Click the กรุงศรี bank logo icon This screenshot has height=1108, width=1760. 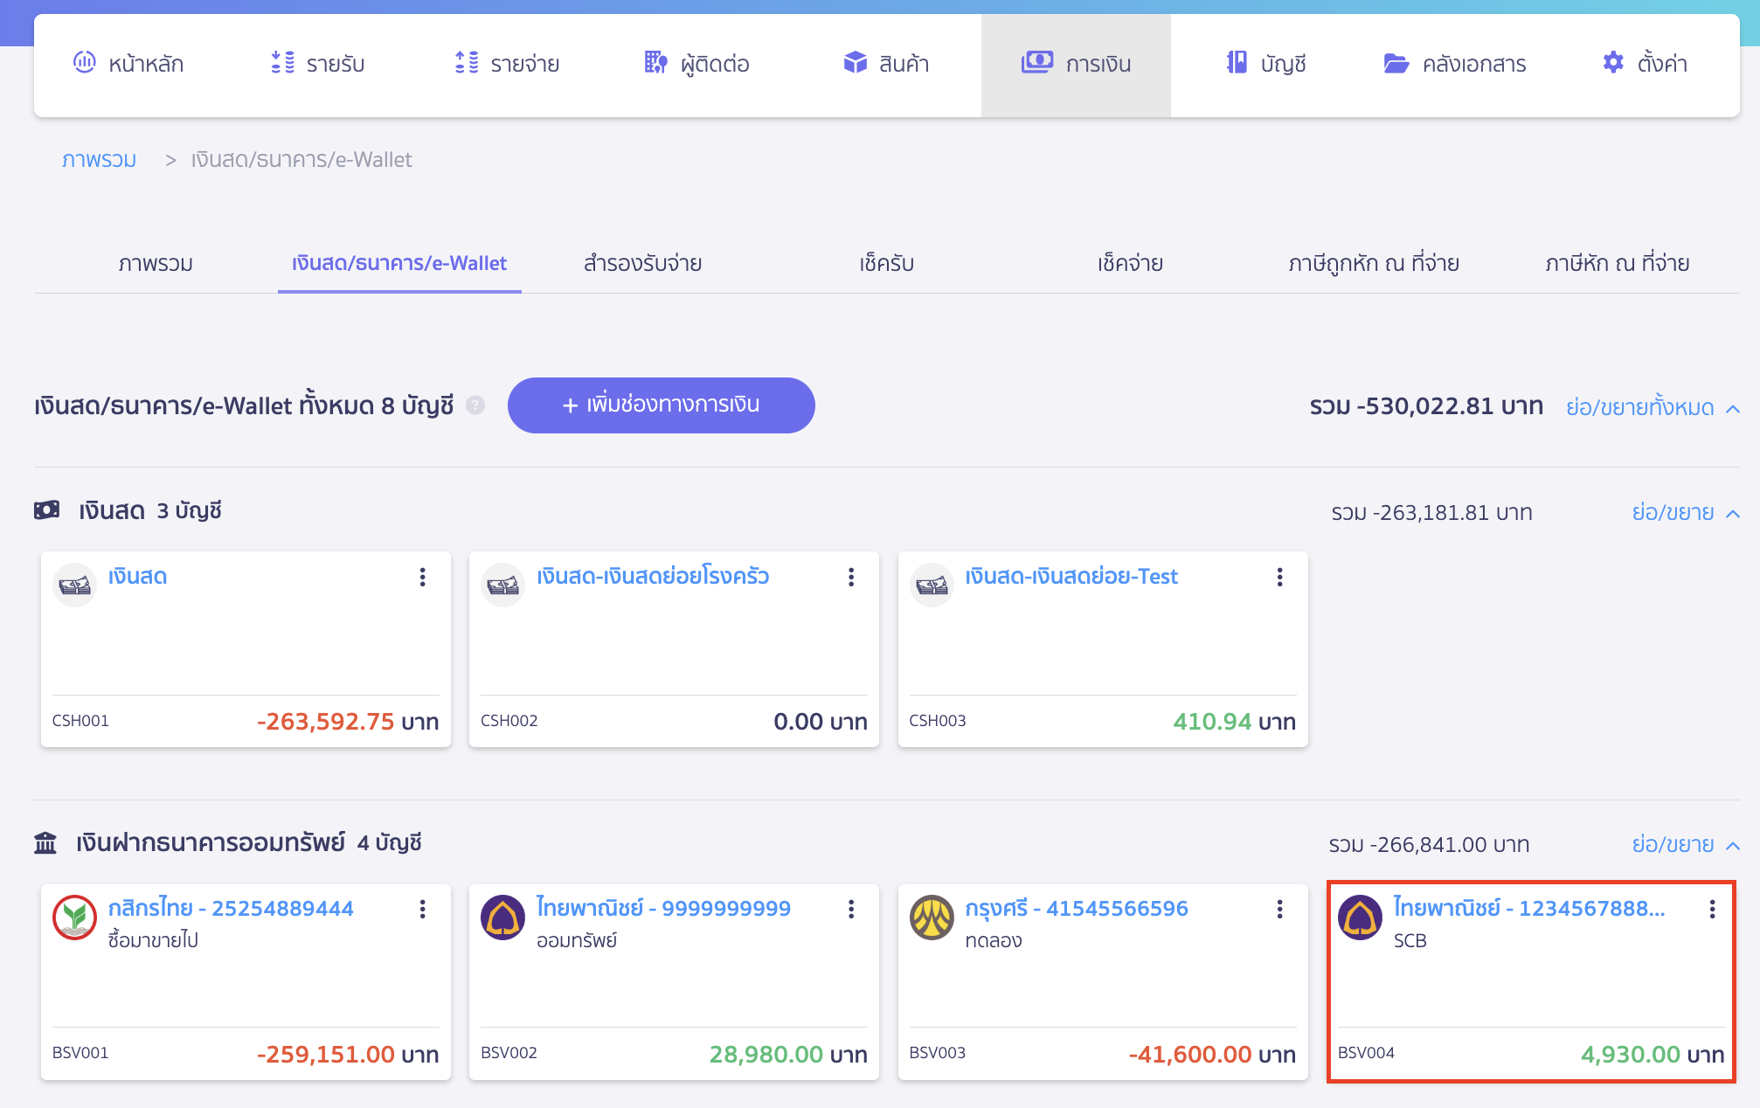932,918
